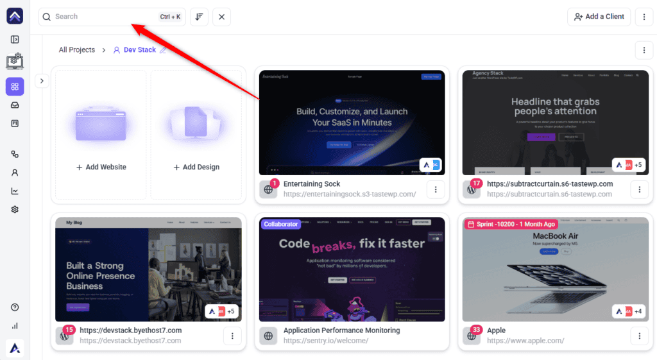The image size is (657, 360).
Task: Open the help question mark icon
Action: (15, 307)
